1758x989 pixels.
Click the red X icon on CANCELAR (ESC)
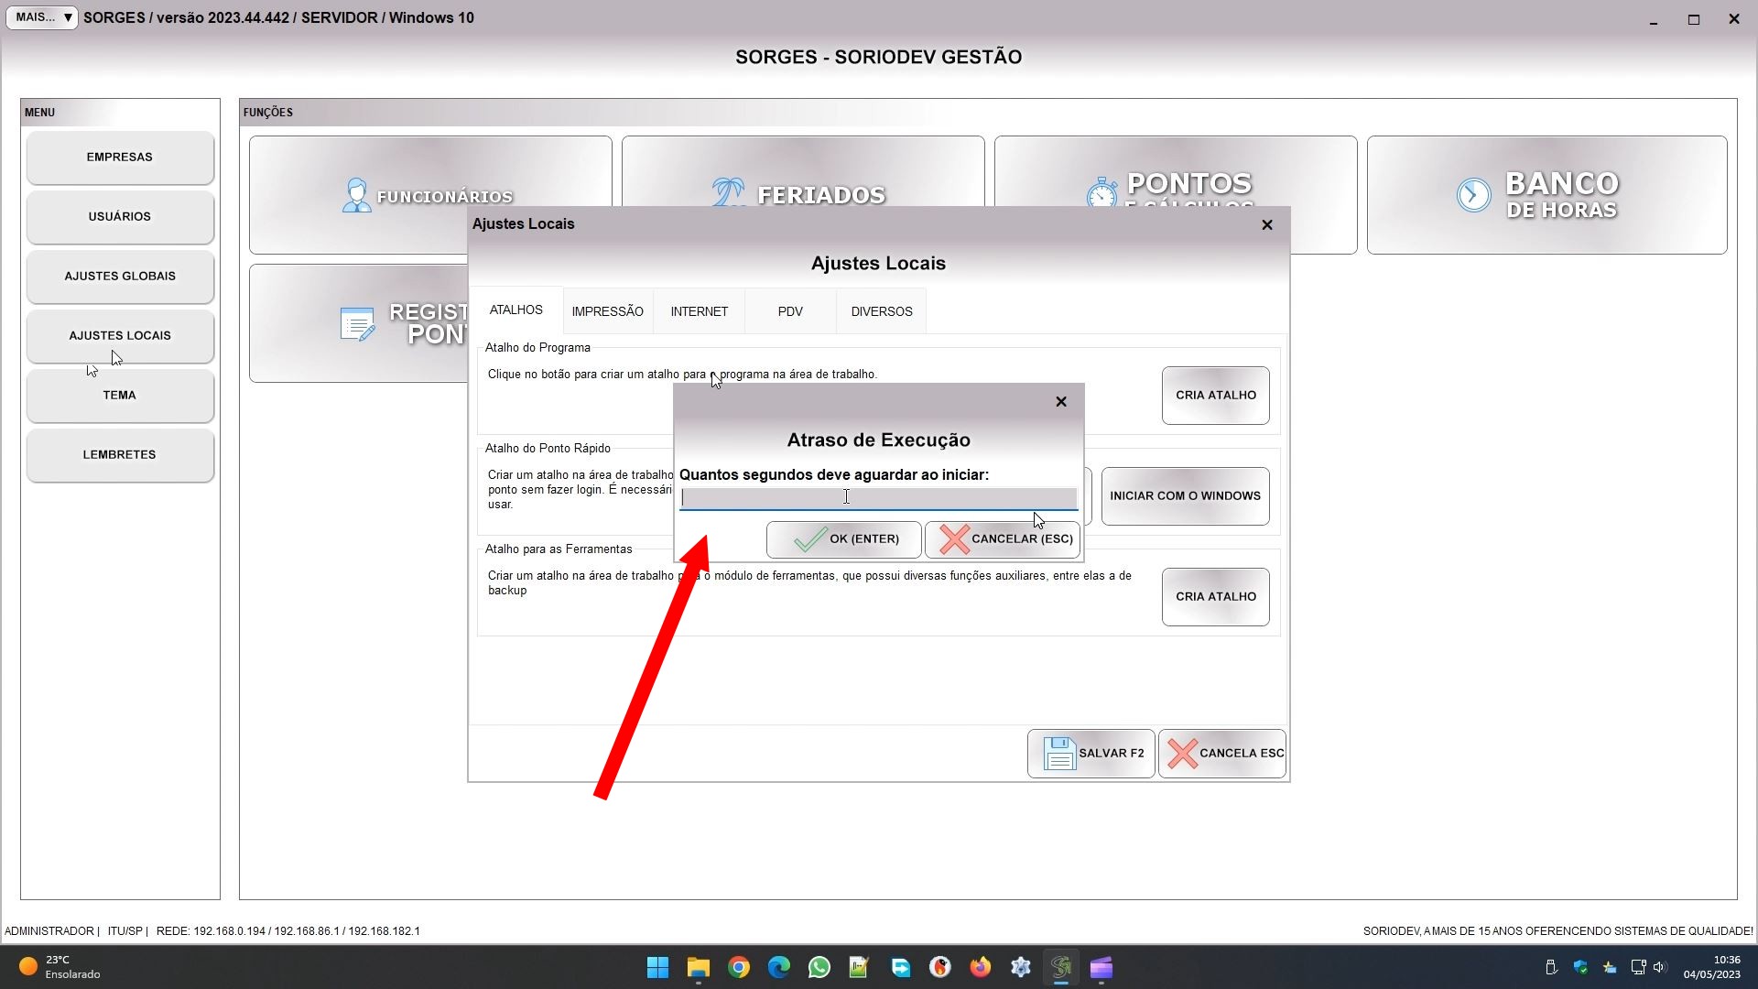(954, 539)
